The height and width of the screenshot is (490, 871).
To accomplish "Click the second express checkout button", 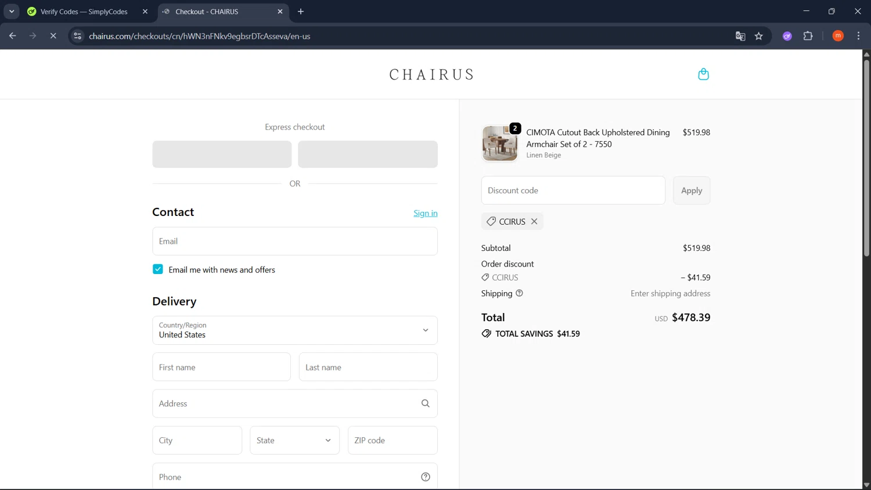I will (x=368, y=154).
